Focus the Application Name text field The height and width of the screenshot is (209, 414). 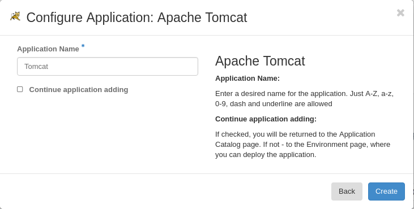coord(108,66)
